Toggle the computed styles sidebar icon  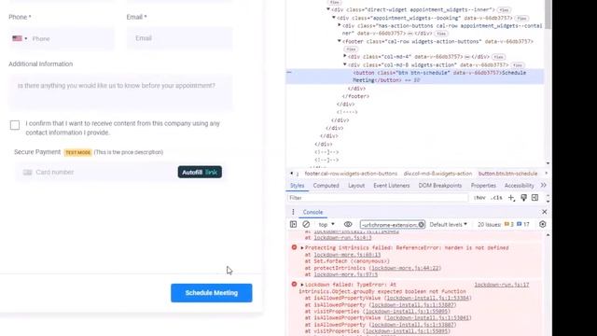click(x=535, y=198)
